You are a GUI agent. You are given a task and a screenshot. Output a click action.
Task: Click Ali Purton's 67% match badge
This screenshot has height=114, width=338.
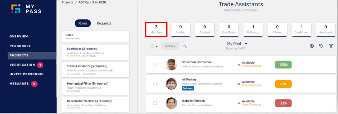click(x=283, y=84)
